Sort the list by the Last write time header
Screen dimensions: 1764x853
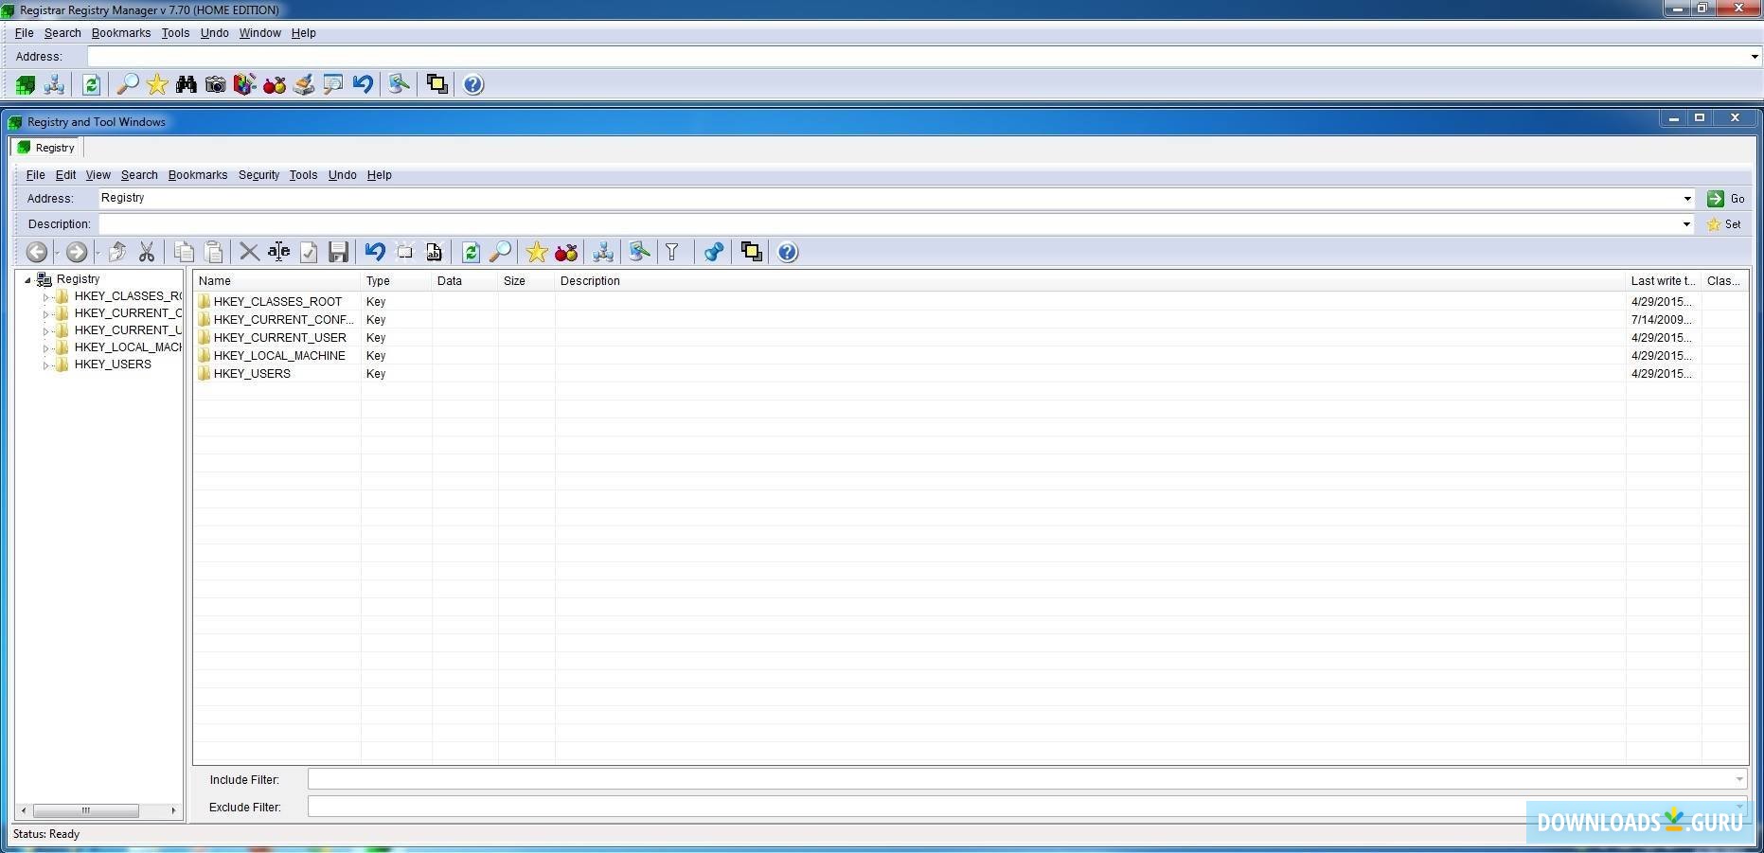(x=1664, y=281)
